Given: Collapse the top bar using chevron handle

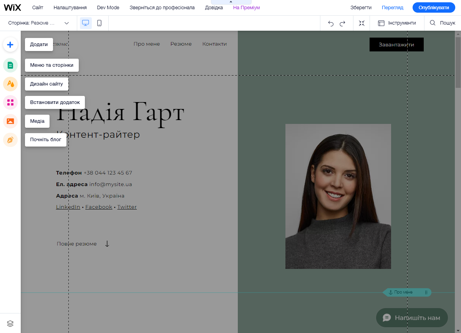Looking at the screenshot, I should [231, 2].
